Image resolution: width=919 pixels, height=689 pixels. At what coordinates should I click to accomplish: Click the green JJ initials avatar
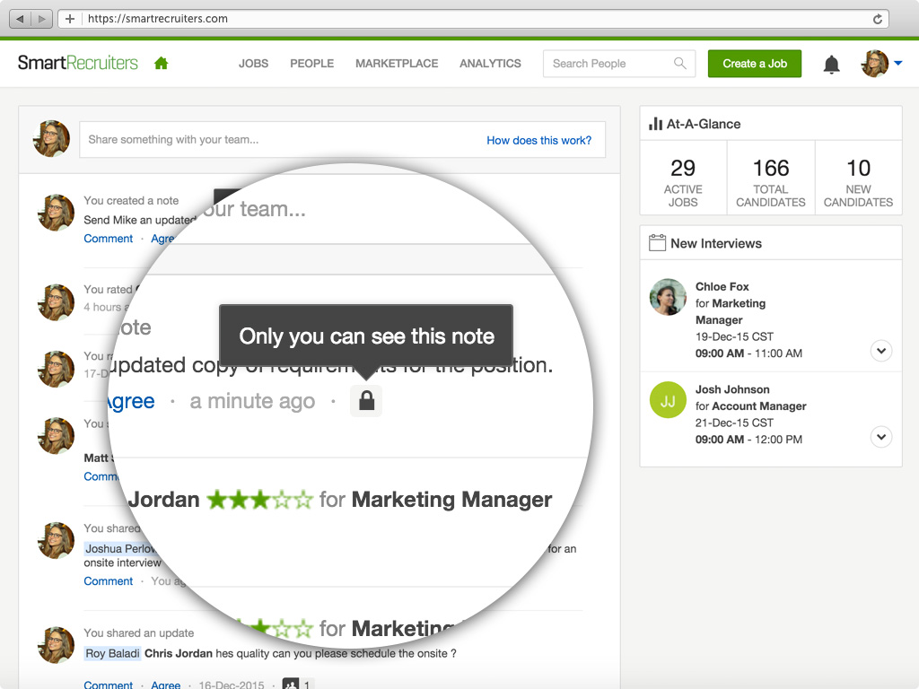coord(668,400)
